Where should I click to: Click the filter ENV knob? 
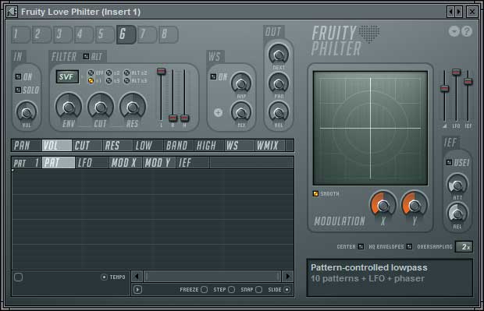[x=69, y=107]
